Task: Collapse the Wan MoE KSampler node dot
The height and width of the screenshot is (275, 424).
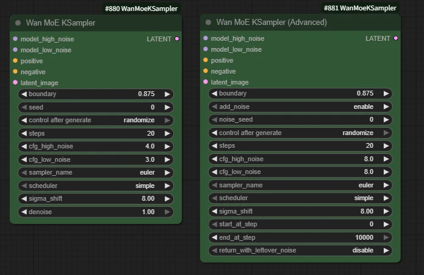Action: coord(18,23)
